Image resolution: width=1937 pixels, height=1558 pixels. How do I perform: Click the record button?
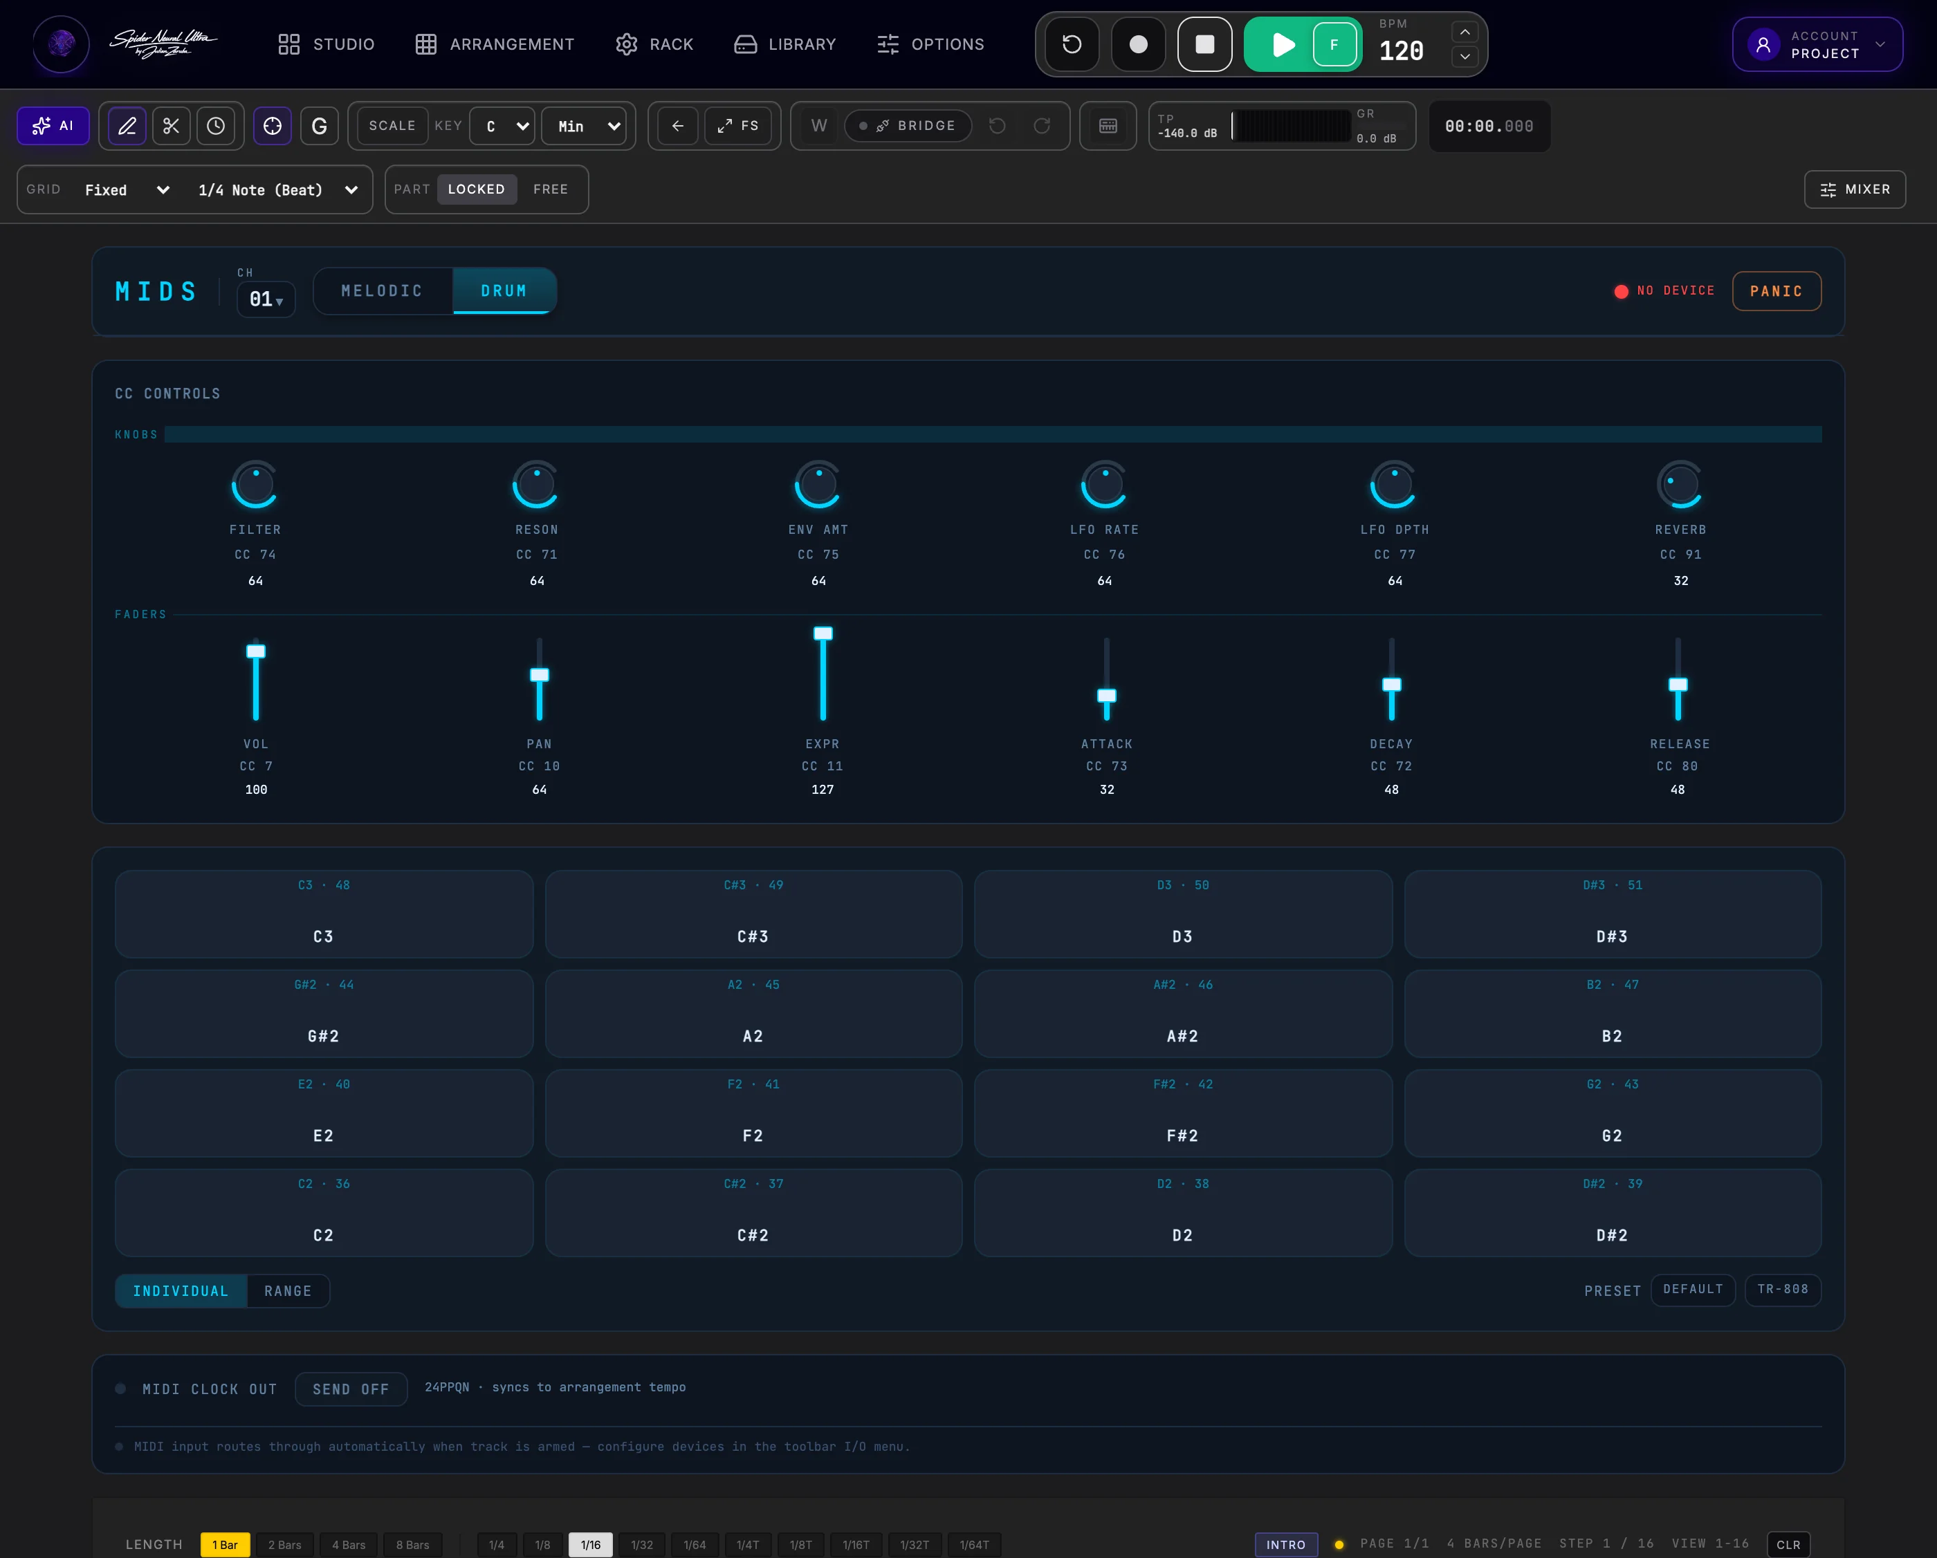point(1138,44)
